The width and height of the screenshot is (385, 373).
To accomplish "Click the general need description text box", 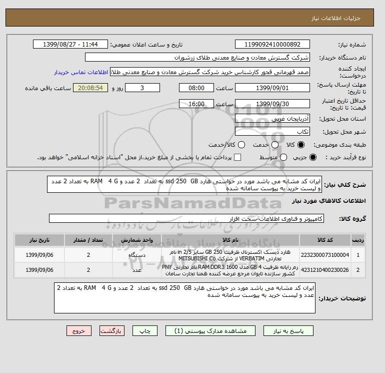I will (184, 184).
